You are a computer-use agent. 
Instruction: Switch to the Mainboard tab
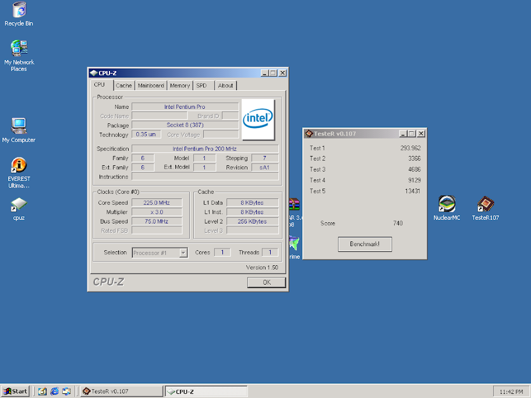click(x=151, y=86)
